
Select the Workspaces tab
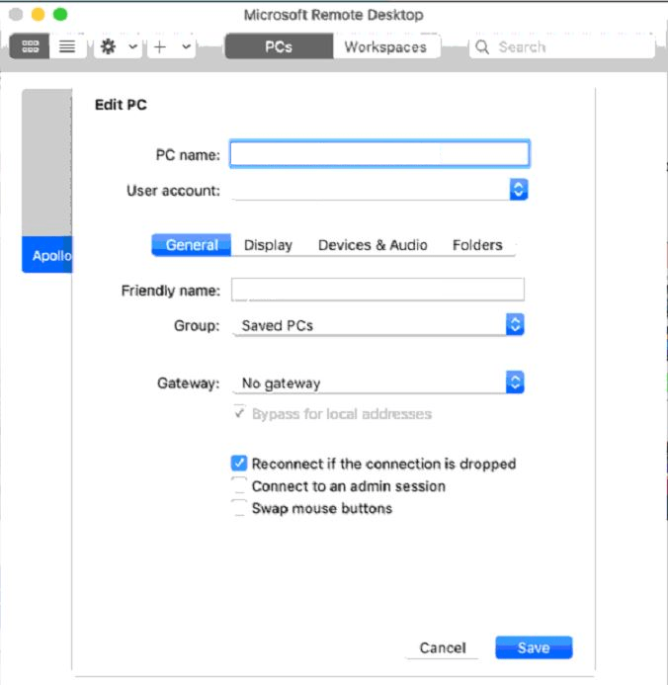click(385, 46)
